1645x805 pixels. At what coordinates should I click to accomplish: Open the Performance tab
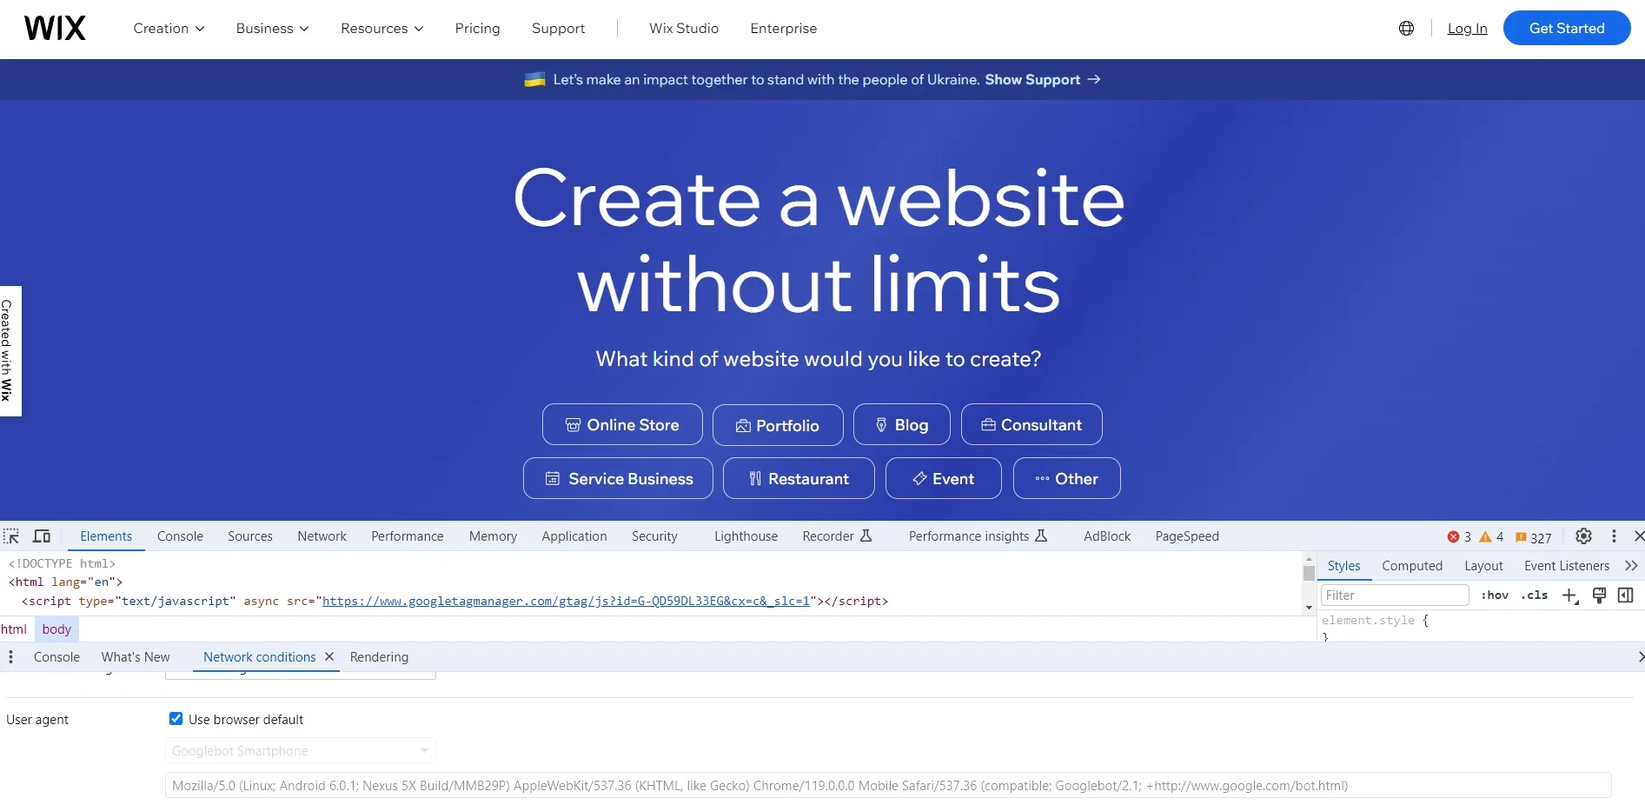[x=408, y=536]
